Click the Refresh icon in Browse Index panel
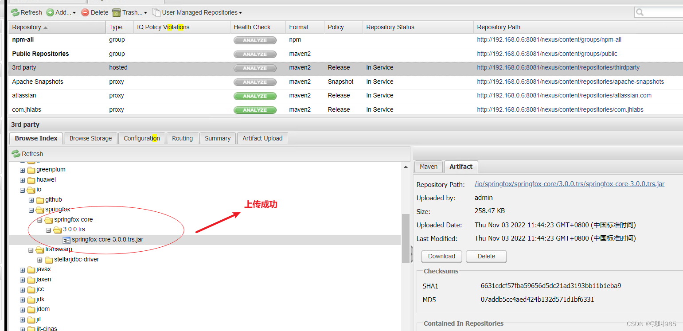This screenshot has width=683, height=331. (16, 154)
